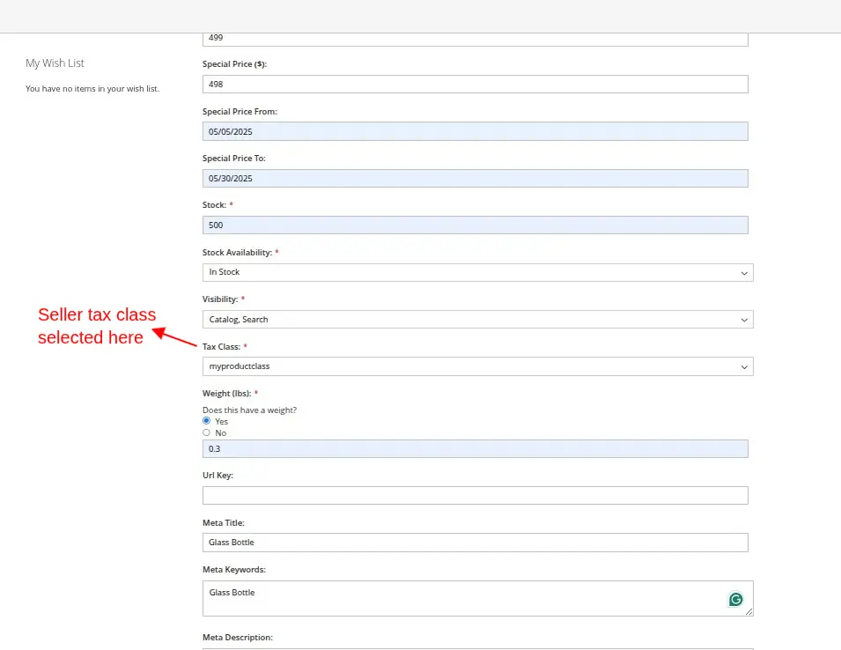
Task: Open the Tax Class dropdown with myproductclass
Action: (477, 366)
